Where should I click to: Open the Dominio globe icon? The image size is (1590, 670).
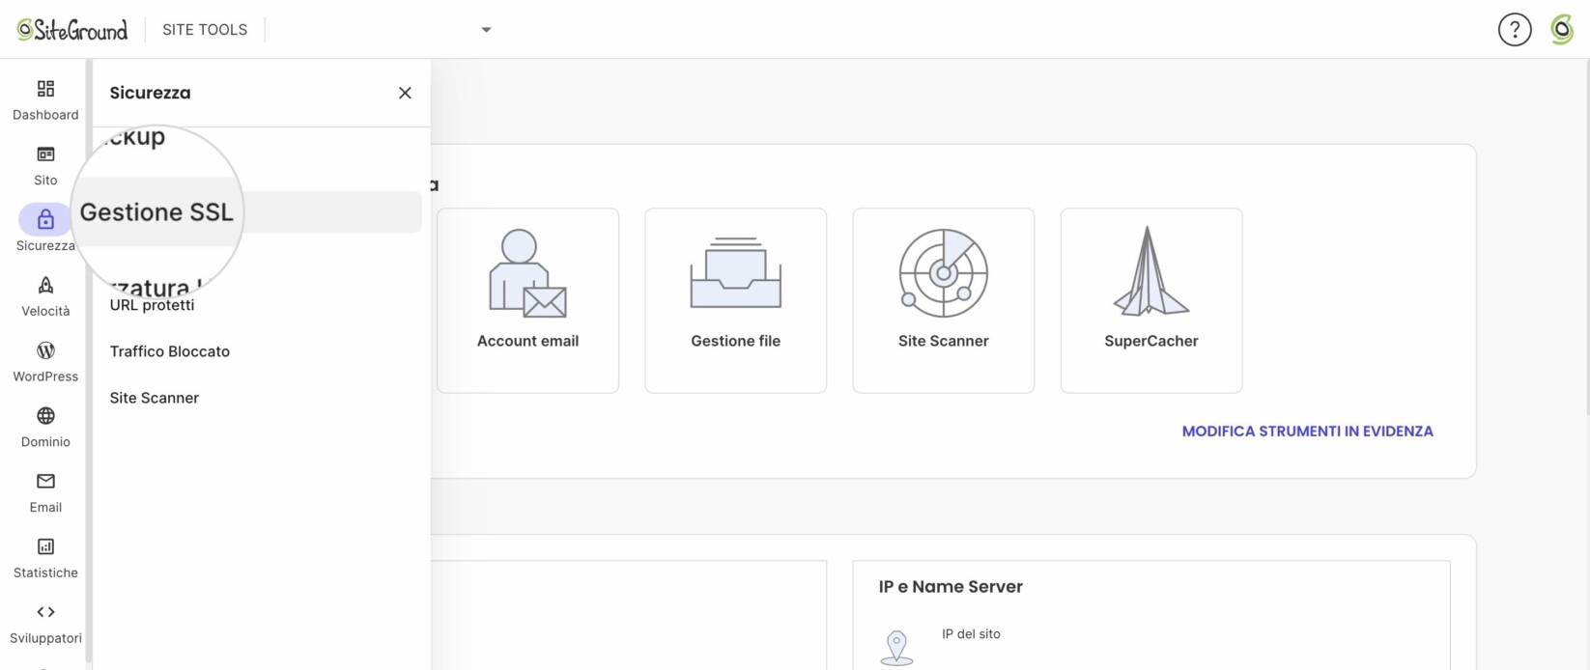coord(45,416)
